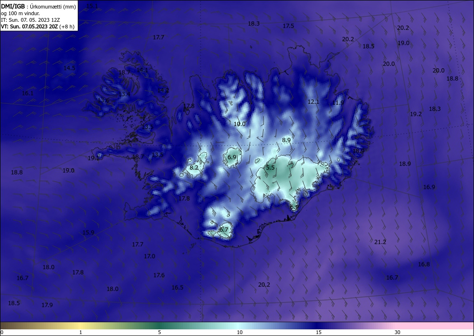The width and height of the screenshot is (474, 336).
Task: Click the 16.8 value on the map
Action: point(424,264)
